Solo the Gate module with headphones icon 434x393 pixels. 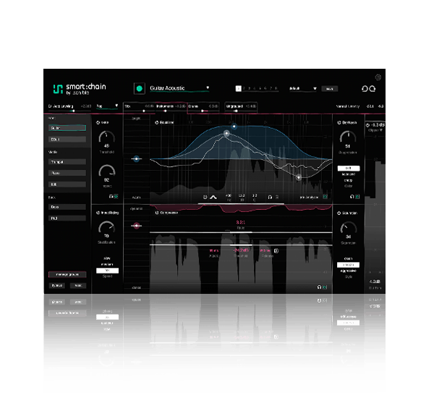(x=111, y=196)
